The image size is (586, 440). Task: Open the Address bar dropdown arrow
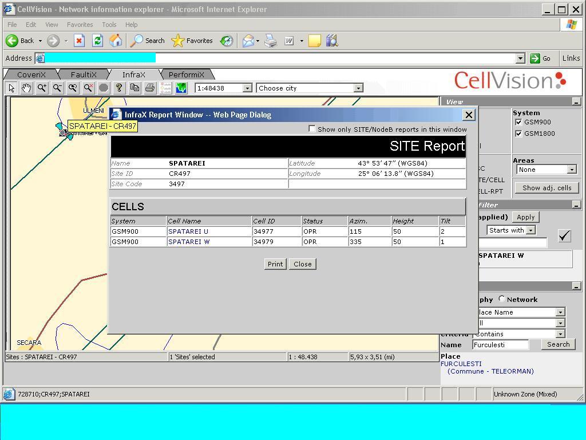point(520,58)
